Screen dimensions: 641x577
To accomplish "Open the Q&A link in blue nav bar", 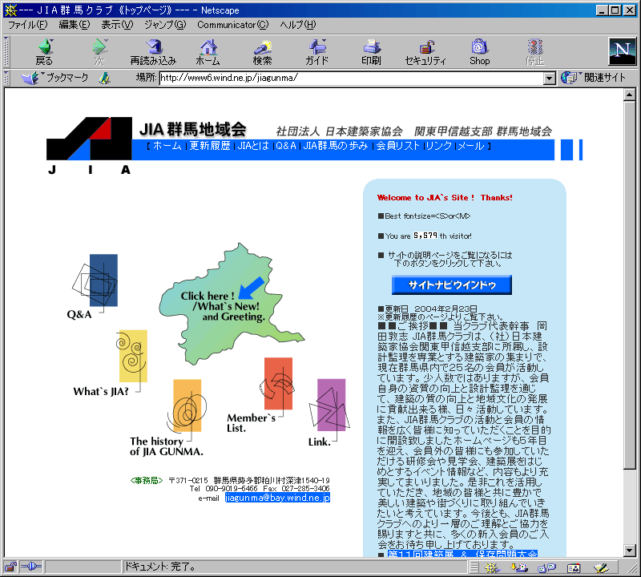I will tap(286, 146).
